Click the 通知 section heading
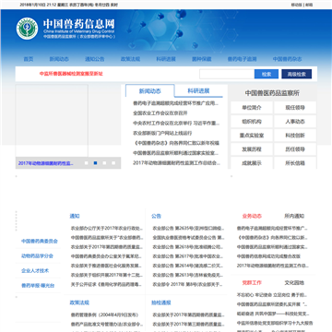Screen dimensions: 332x332 (x=75, y=216)
